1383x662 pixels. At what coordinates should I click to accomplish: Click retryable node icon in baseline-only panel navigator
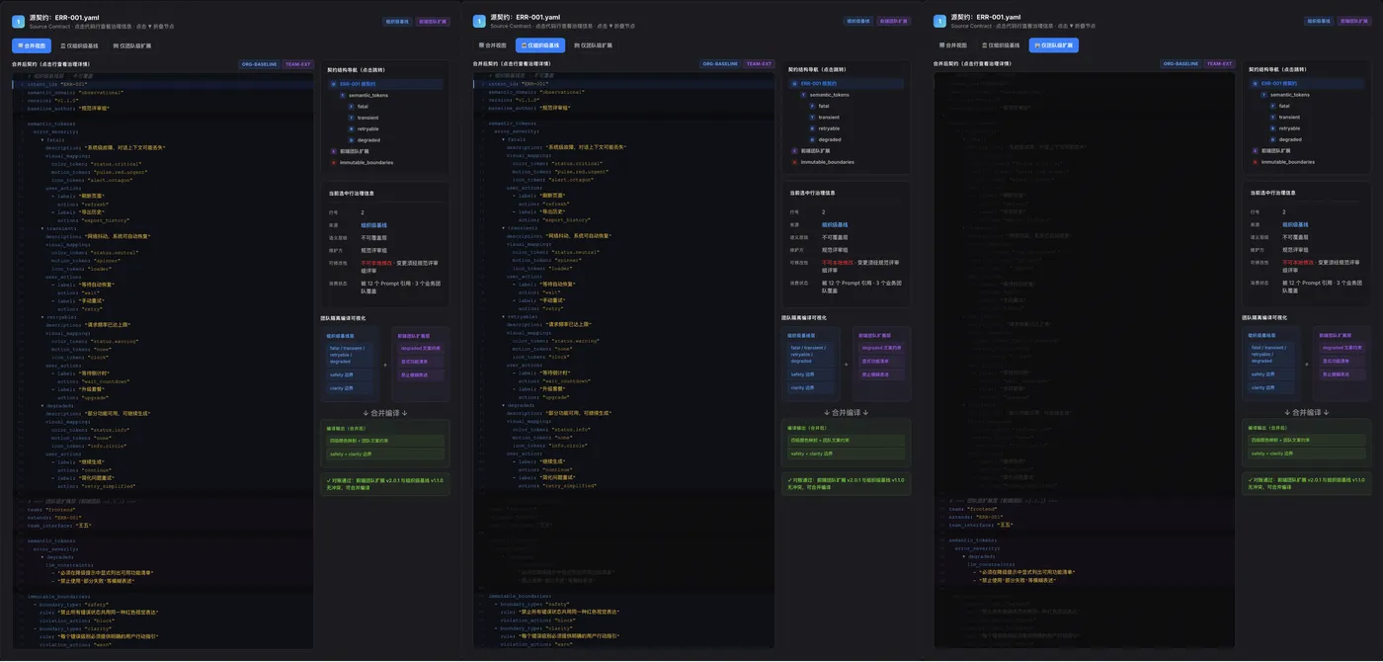tap(812, 128)
